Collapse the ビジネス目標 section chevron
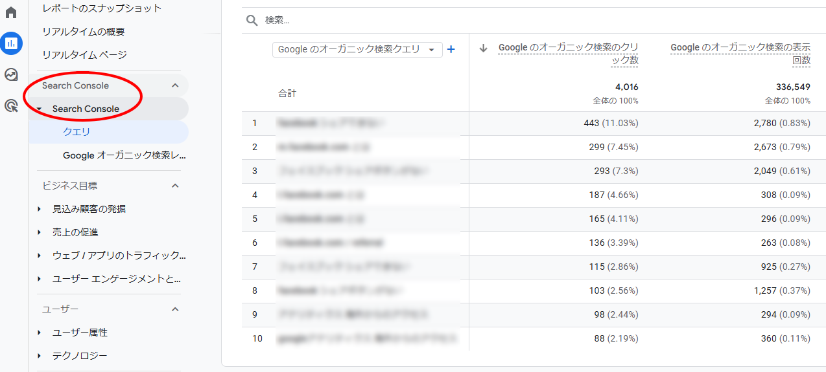Viewport: 826px width, 372px height. pos(174,186)
